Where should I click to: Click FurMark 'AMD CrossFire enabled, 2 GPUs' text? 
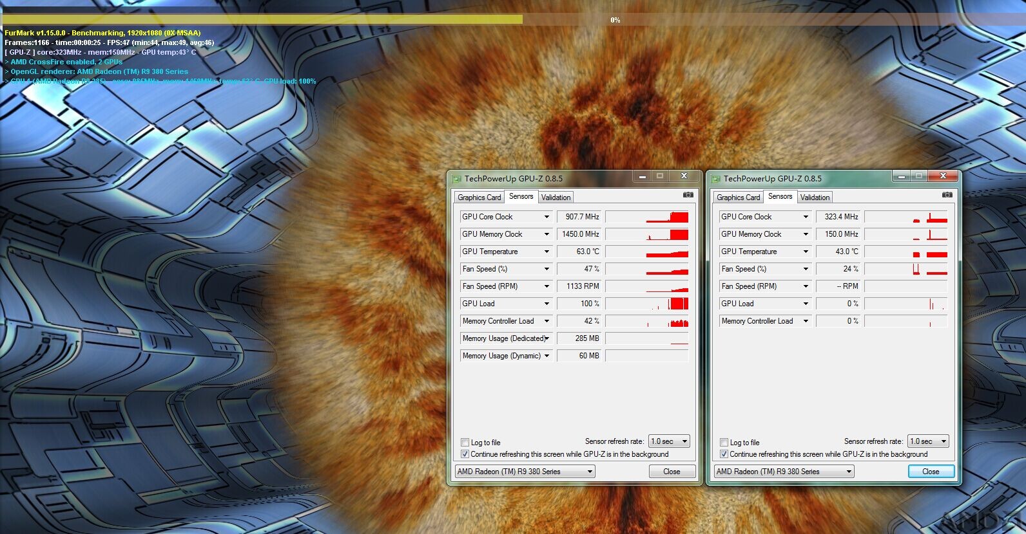pos(66,62)
